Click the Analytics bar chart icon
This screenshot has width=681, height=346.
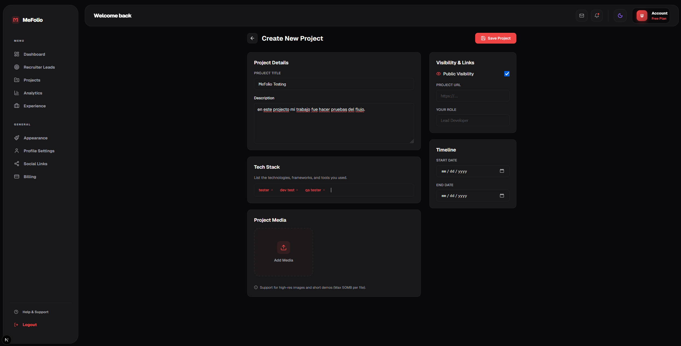[17, 93]
